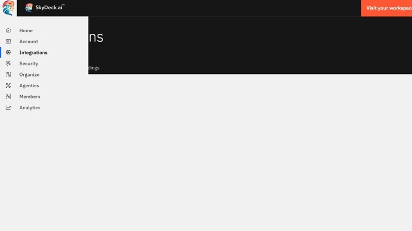The height and width of the screenshot is (231, 412).
Task: Click the Home house icon
Action: point(8,31)
